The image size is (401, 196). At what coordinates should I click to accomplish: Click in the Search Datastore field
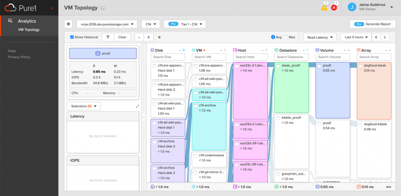291,57
